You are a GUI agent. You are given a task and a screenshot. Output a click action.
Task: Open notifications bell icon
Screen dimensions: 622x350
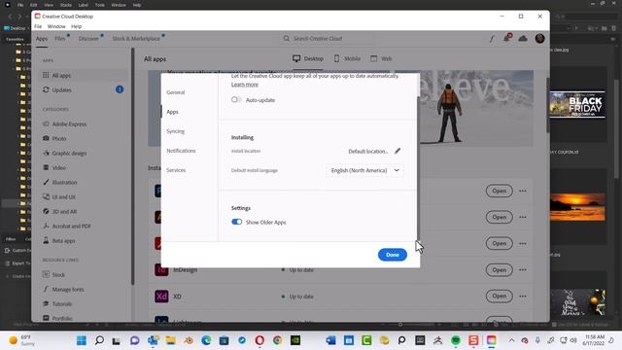coord(506,39)
